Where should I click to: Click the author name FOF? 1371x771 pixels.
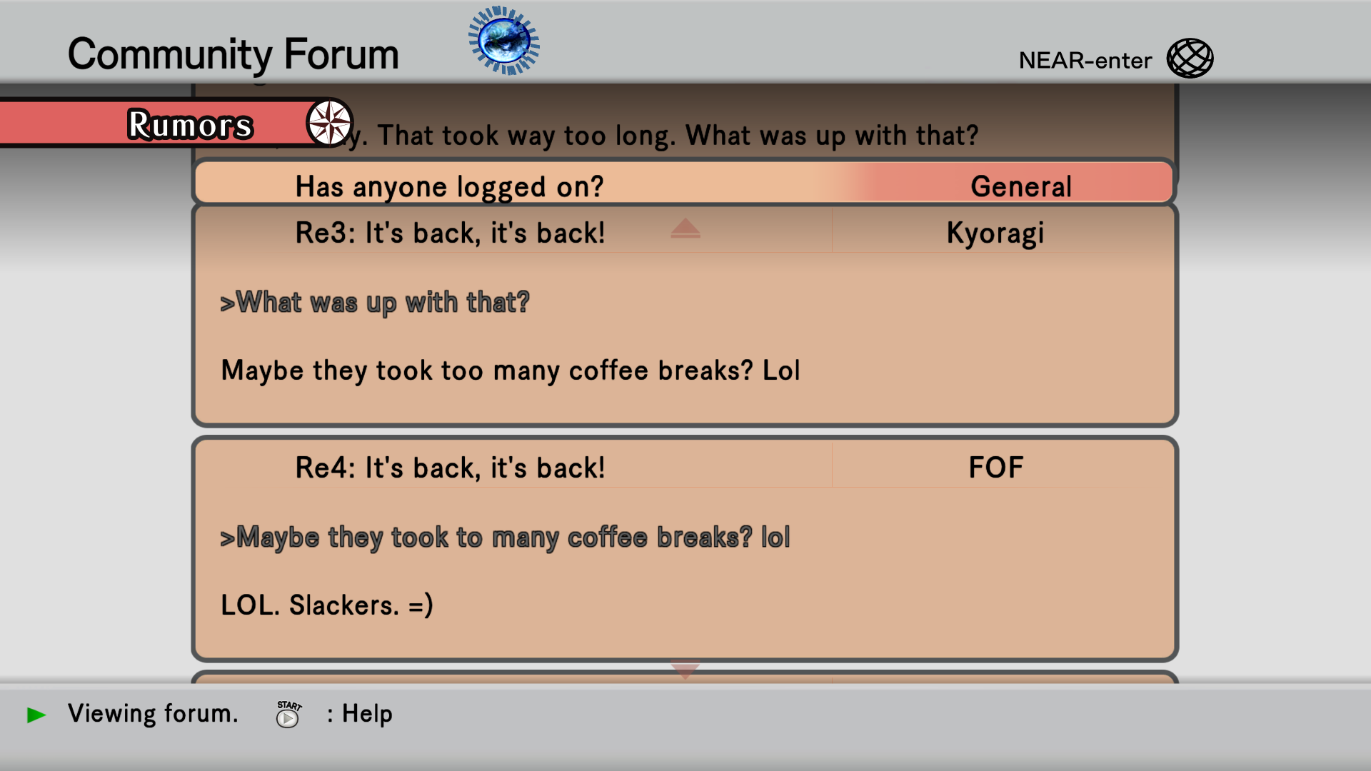pos(995,468)
